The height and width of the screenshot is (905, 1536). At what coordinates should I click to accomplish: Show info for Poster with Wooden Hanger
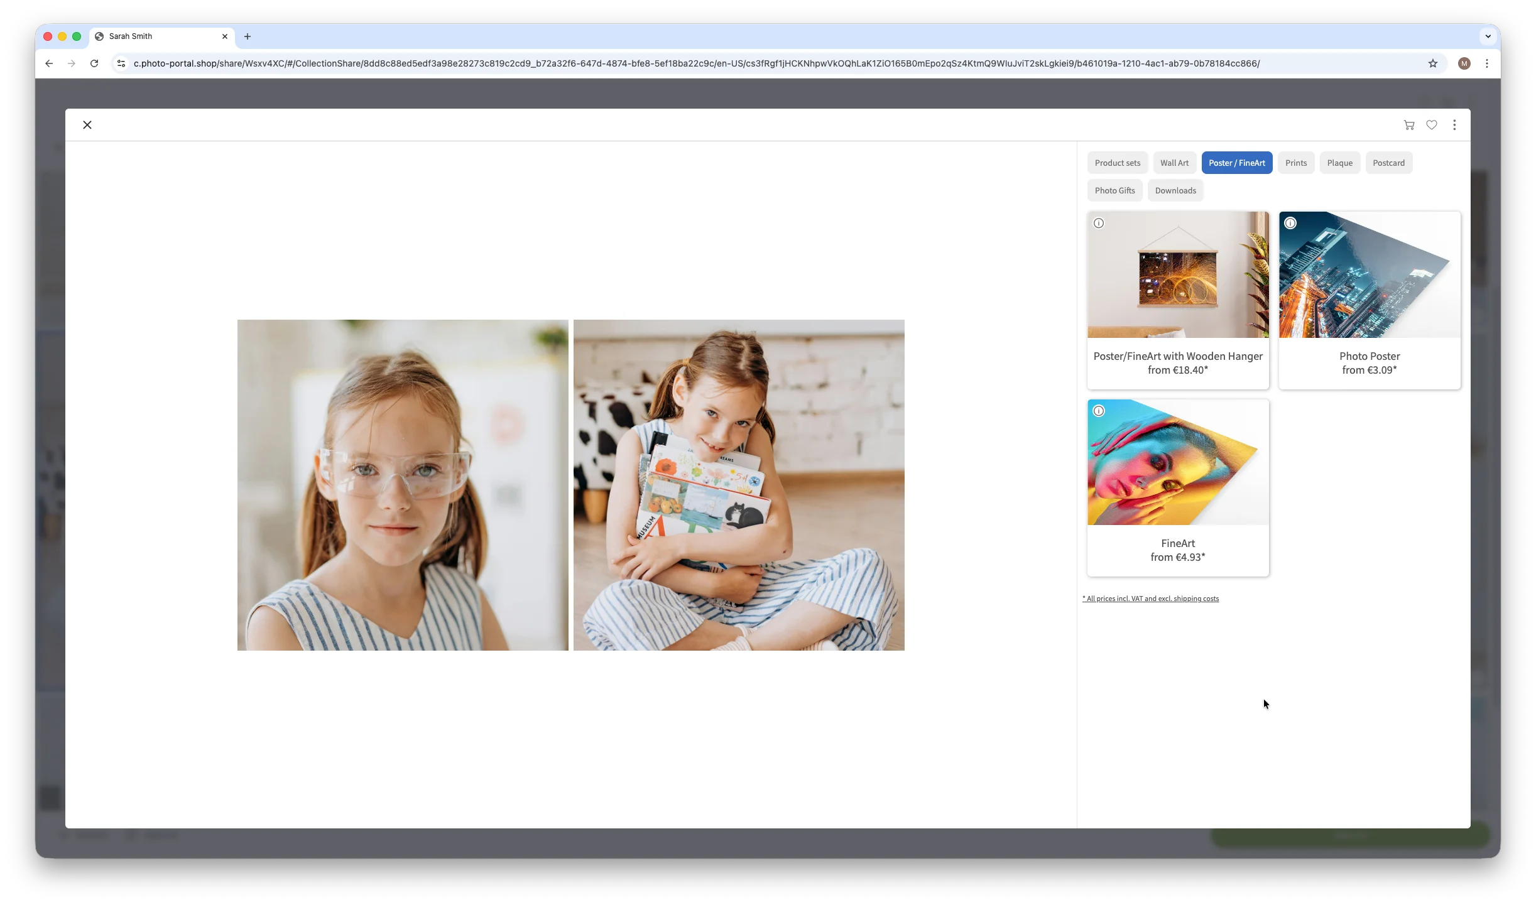pyautogui.click(x=1098, y=224)
